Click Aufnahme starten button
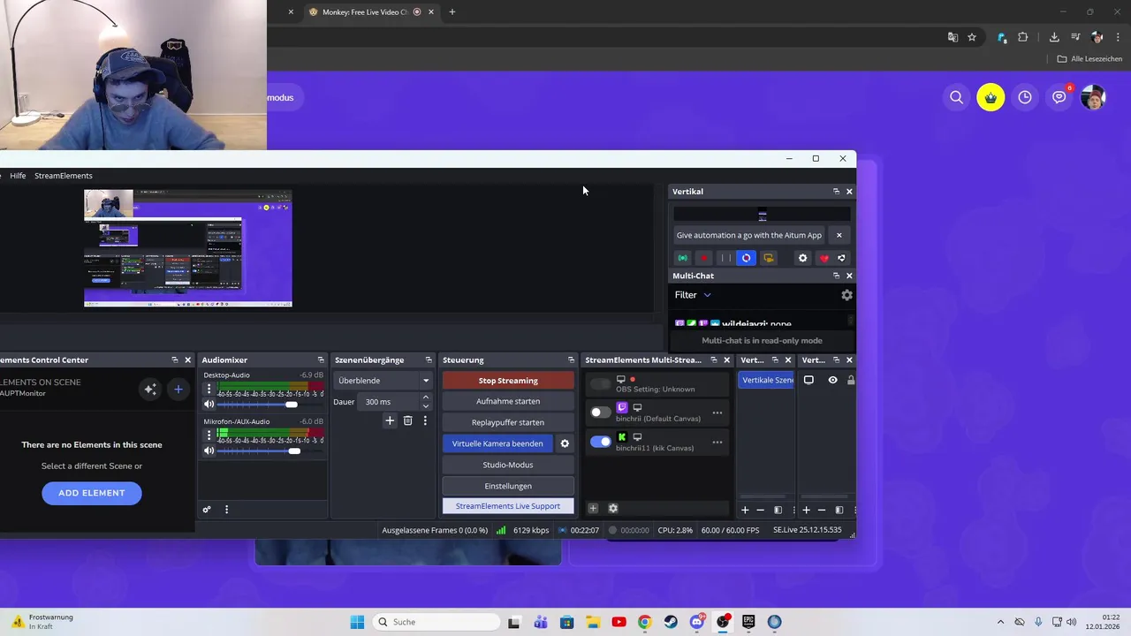Screen dimensions: 1131x636 (508, 401)
